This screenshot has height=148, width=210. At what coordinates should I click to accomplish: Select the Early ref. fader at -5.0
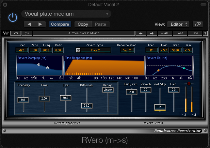(x=132, y=92)
